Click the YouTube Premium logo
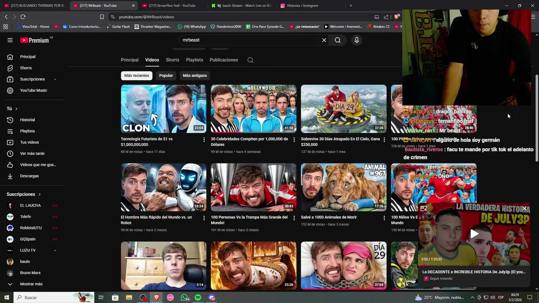Viewport: 539px width, 303px height. pos(35,40)
